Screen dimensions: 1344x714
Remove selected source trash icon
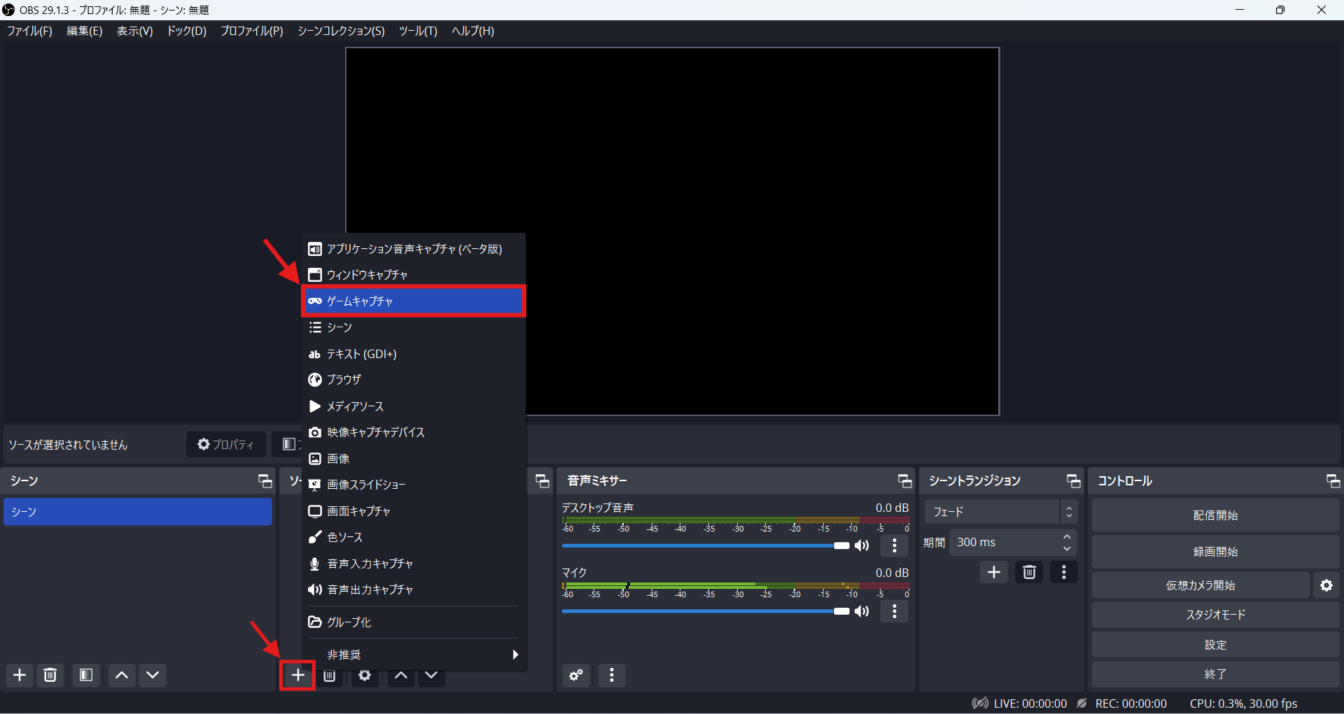(330, 676)
